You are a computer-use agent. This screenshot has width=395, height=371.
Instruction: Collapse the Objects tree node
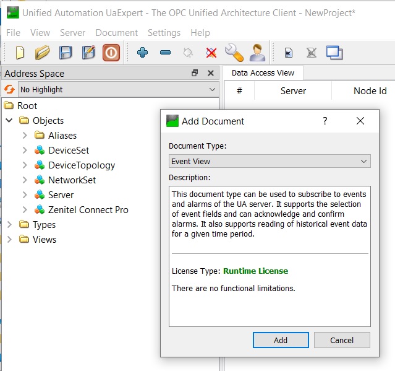click(x=9, y=121)
